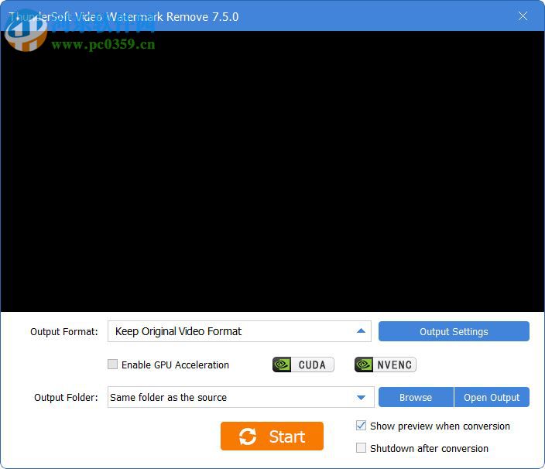
Task: Expand the Output Folder dropdown arrow
Action: [x=361, y=397]
